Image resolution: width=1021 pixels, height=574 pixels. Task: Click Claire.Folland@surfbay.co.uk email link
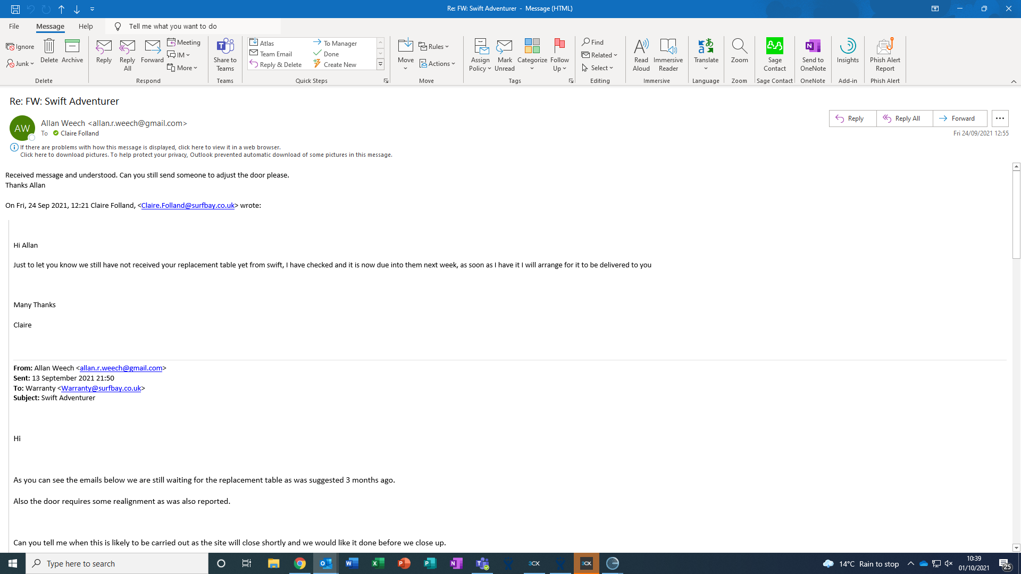tap(188, 205)
